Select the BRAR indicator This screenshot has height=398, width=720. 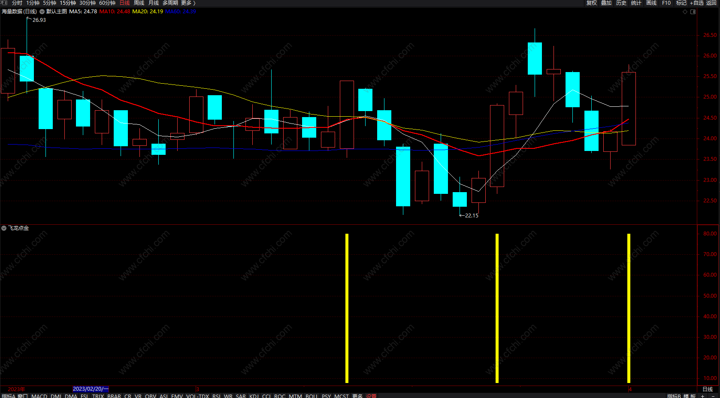coord(114,396)
